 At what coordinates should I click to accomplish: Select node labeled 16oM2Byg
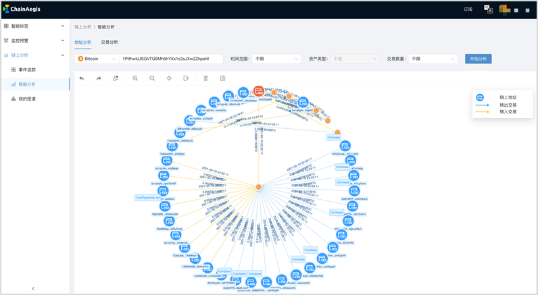[169, 221]
